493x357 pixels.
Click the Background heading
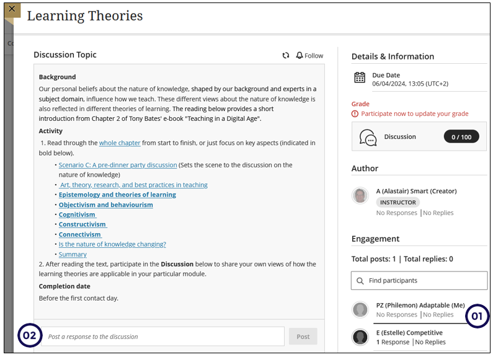[57, 77]
